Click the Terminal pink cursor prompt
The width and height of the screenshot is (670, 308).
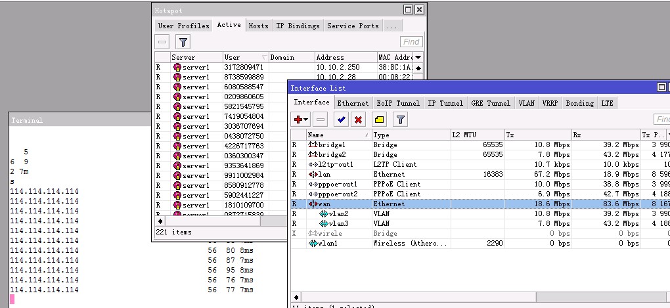click(12, 299)
